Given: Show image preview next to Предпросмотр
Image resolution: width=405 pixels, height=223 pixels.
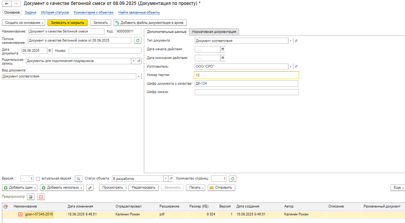Looking at the screenshot, I should 31,197.
